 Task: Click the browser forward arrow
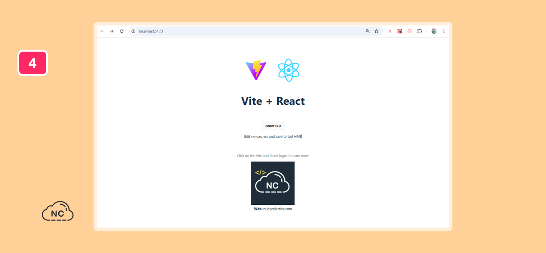[x=112, y=31]
